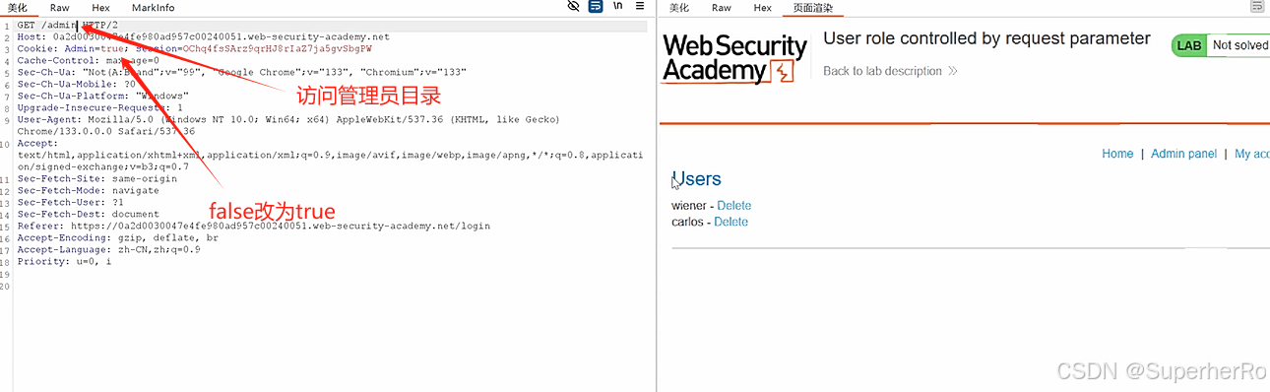Open the Admin panel link
This screenshot has height=392, width=1270.
tap(1183, 154)
